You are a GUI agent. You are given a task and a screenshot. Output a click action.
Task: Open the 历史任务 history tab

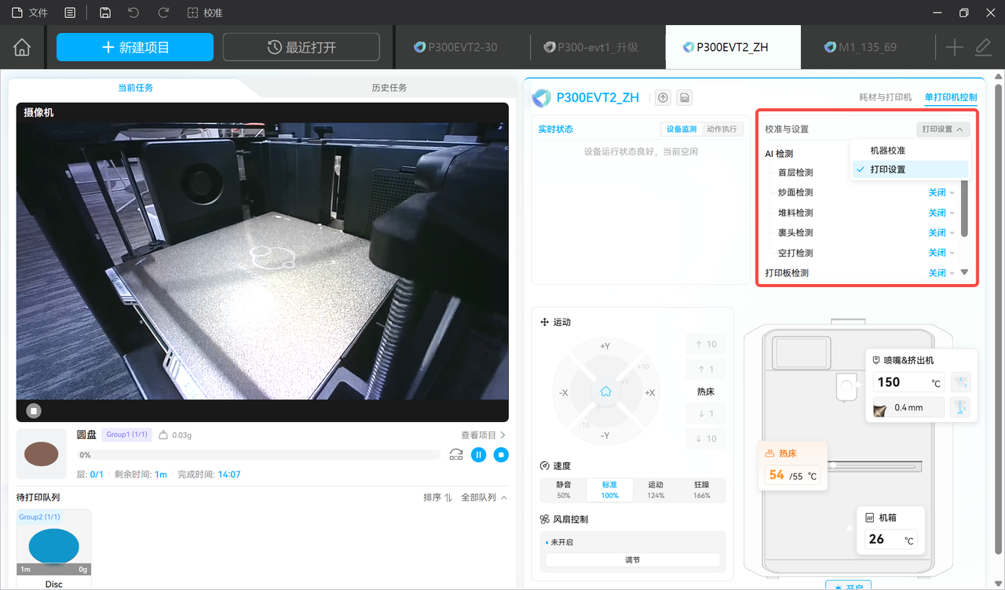(389, 88)
